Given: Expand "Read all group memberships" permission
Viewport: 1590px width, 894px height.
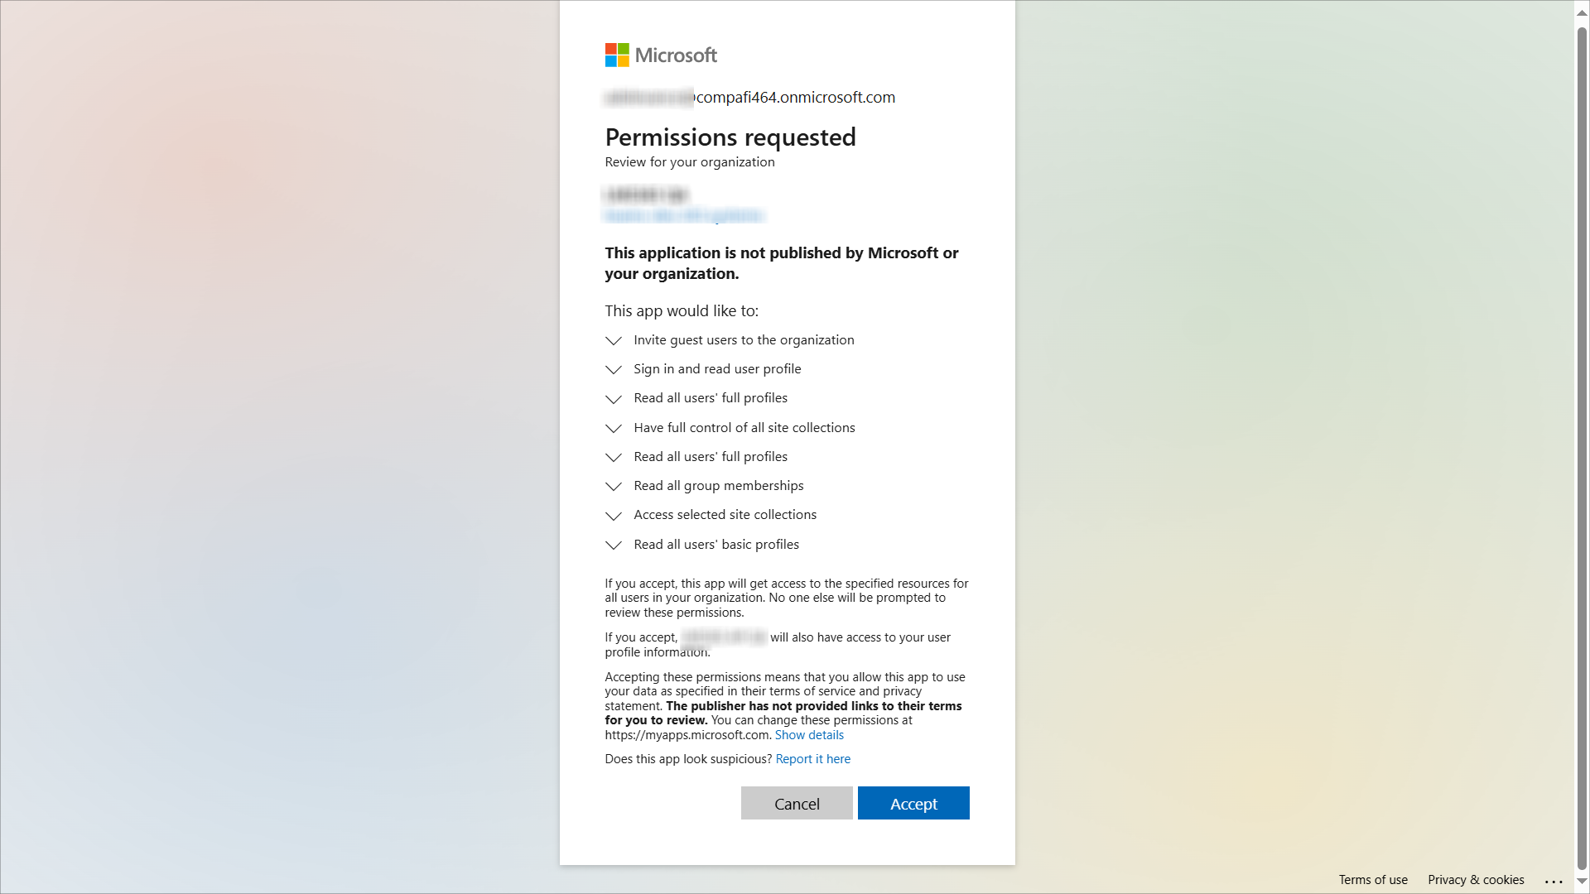Looking at the screenshot, I should pyautogui.click(x=614, y=487).
